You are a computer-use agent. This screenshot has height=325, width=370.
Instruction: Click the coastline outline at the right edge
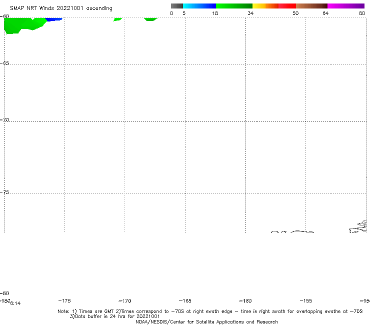358,227
